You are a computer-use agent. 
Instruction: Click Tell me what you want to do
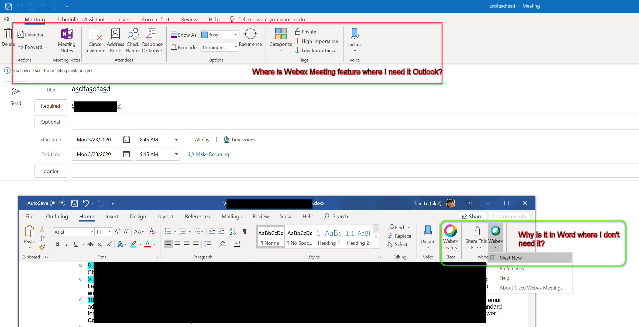pos(272,19)
